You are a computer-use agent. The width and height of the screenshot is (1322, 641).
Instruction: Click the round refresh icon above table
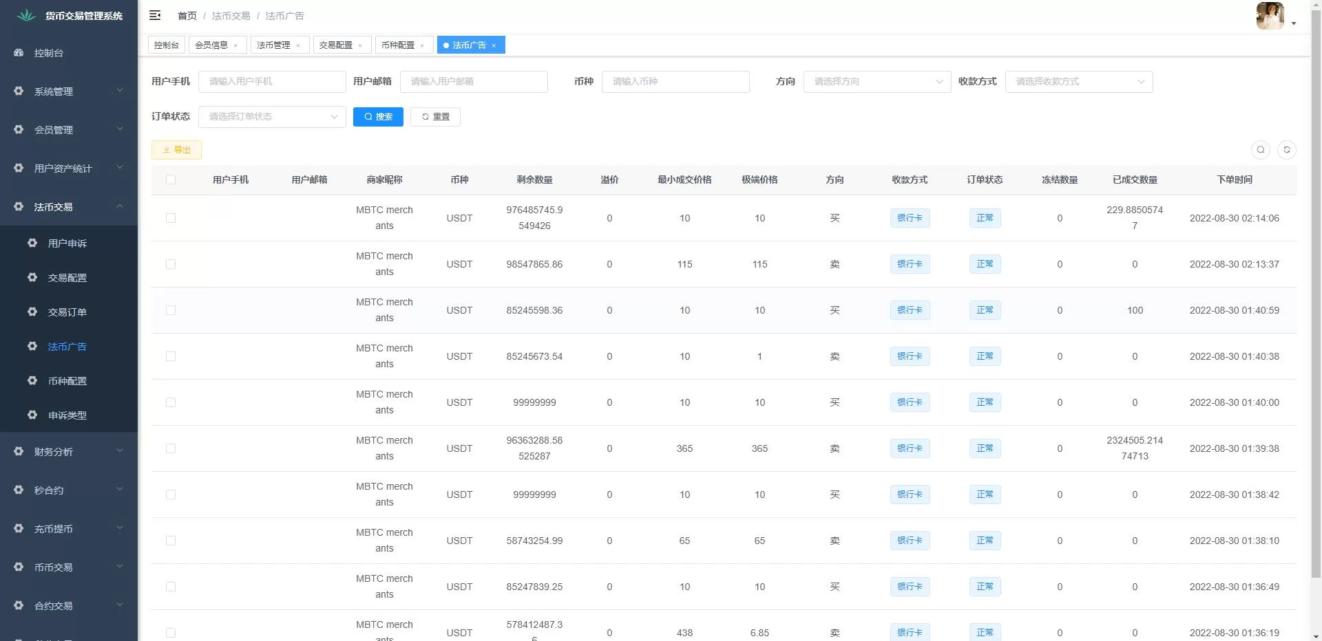1286,150
